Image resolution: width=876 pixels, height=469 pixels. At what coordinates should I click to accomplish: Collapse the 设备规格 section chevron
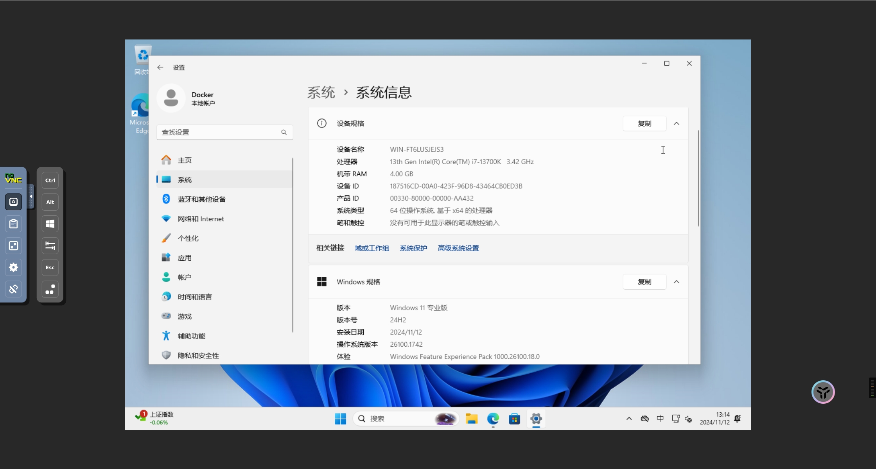tap(677, 124)
